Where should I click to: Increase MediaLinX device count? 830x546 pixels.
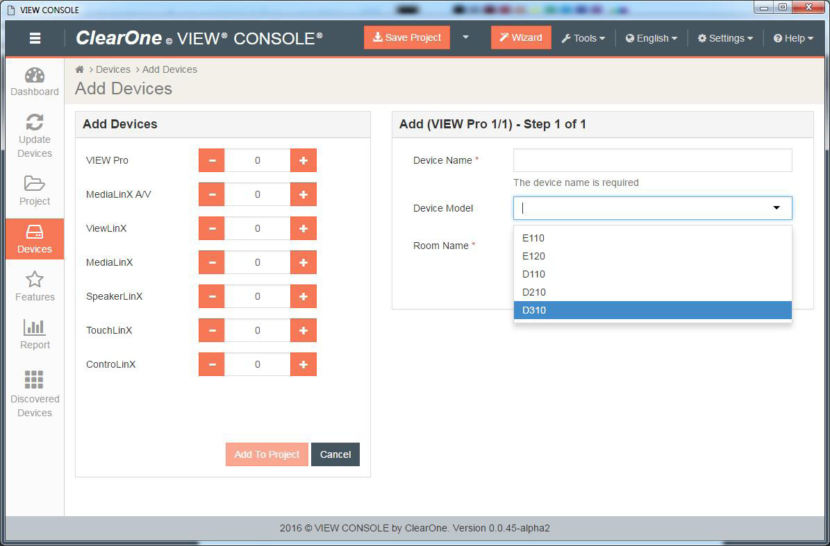pyautogui.click(x=304, y=262)
